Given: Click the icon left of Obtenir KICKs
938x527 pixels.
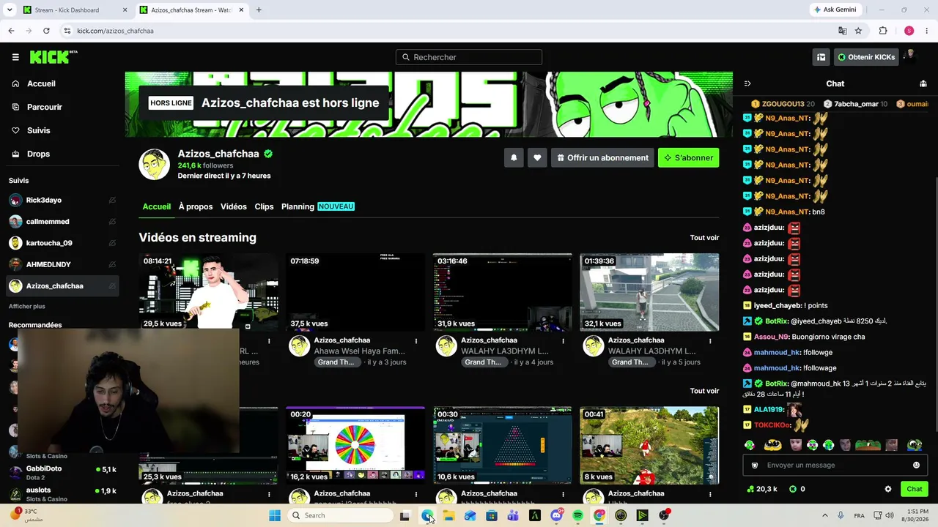Looking at the screenshot, I should pos(821,57).
